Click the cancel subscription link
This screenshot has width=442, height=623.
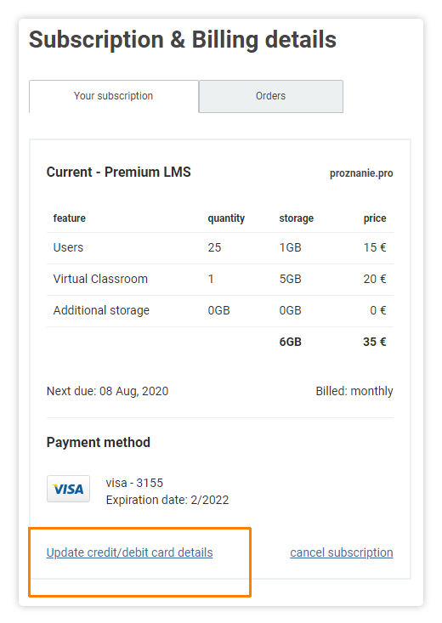click(x=342, y=552)
